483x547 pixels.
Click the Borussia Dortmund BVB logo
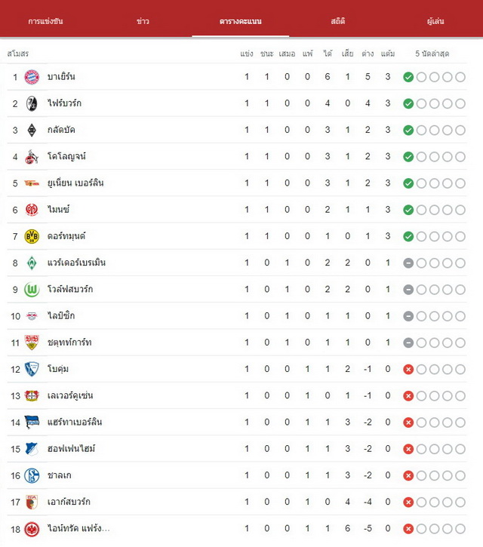(x=32, y=236)
